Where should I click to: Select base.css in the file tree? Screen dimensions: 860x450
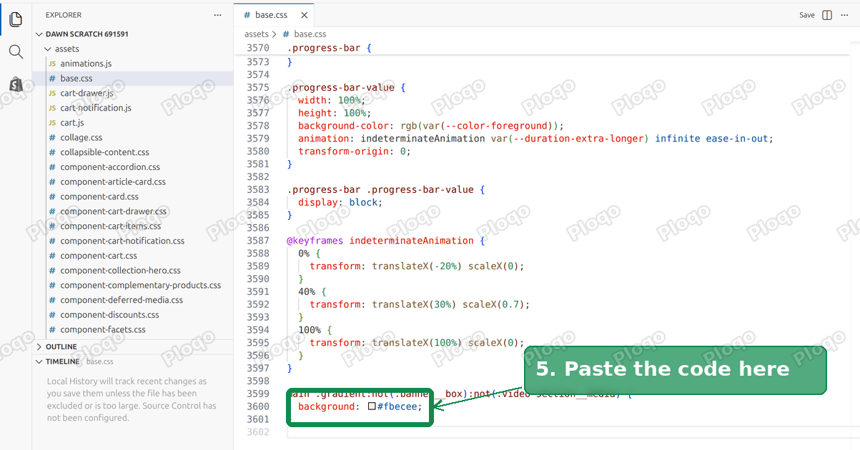(x=133, y=79)
